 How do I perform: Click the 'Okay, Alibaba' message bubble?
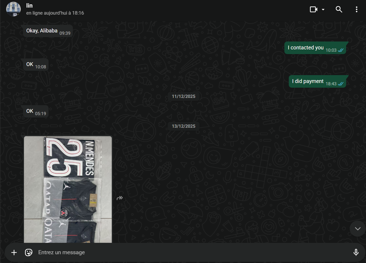pyautogui.click(x=42, y=31)
